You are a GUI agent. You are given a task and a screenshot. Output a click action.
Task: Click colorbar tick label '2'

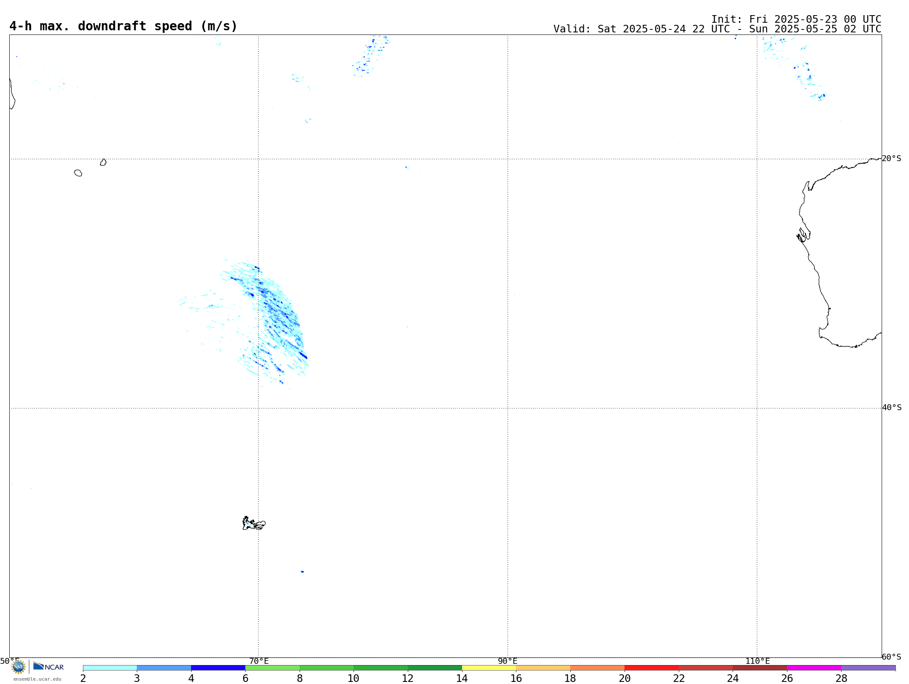coord(83,679)
